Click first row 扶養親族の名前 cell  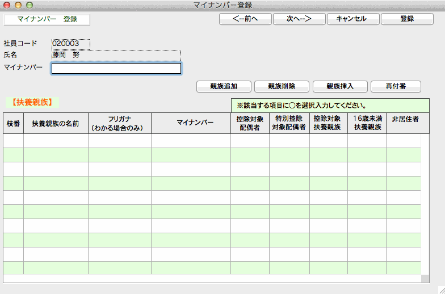pyautogui.click(x=56, y=141)
